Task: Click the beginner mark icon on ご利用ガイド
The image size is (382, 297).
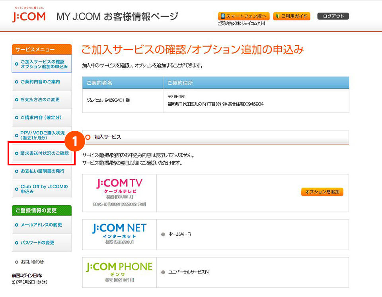Action: pyautogui.click(x=277, y=16)
